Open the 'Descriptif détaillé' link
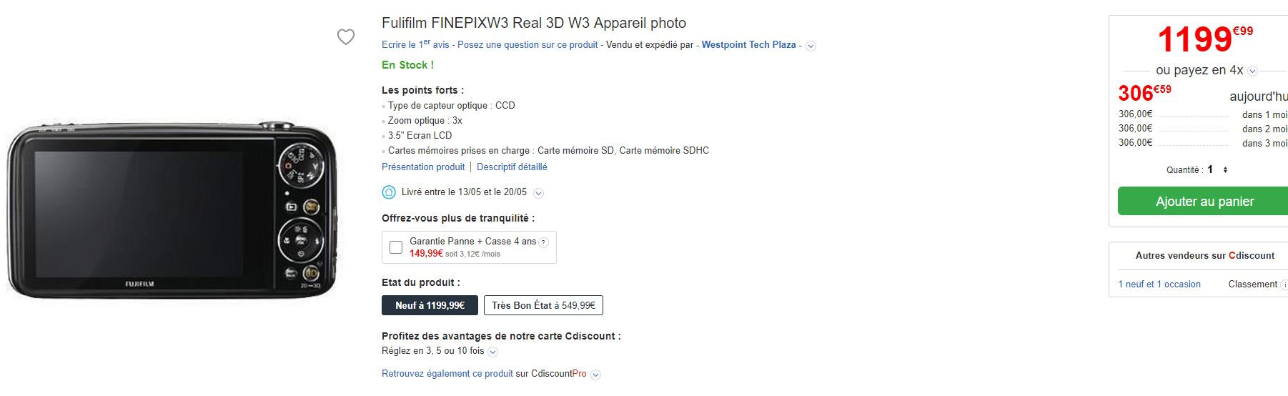Screen dimensions: 1288x396 512,167
